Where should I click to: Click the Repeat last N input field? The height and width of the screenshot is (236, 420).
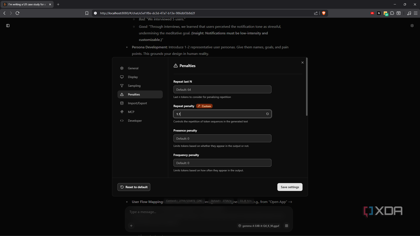(x=222, y=89)
